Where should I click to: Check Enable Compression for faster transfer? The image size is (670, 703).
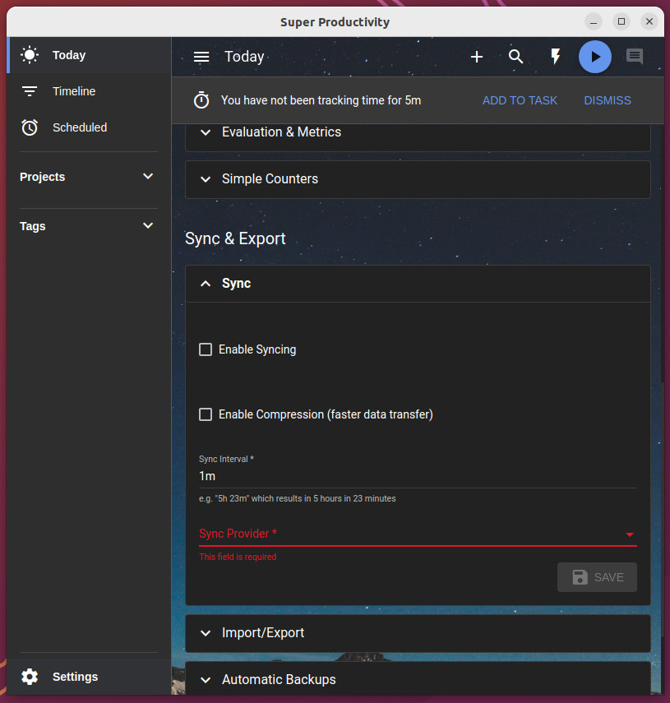[205, 414]
